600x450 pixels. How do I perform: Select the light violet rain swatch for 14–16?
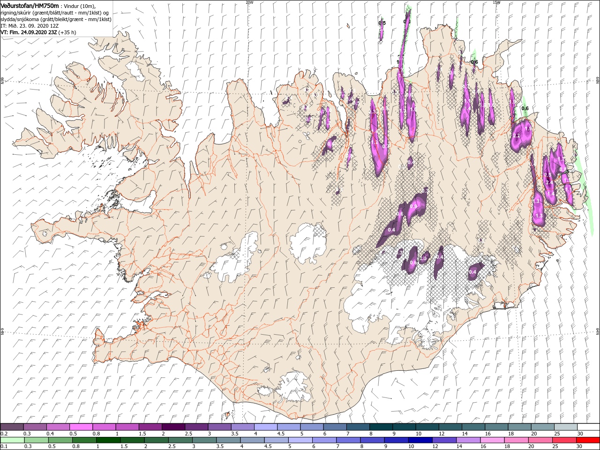[x=468, y=440]
